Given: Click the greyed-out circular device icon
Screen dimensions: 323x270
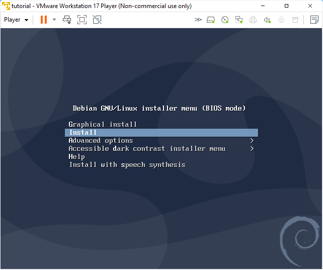Looking at the screenshot, I should [281, 20].
